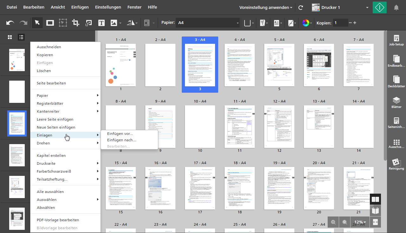This screenshot has width=406, height=233.
Task: Click the color wheel icon
Action: click(x=306, y=23)
